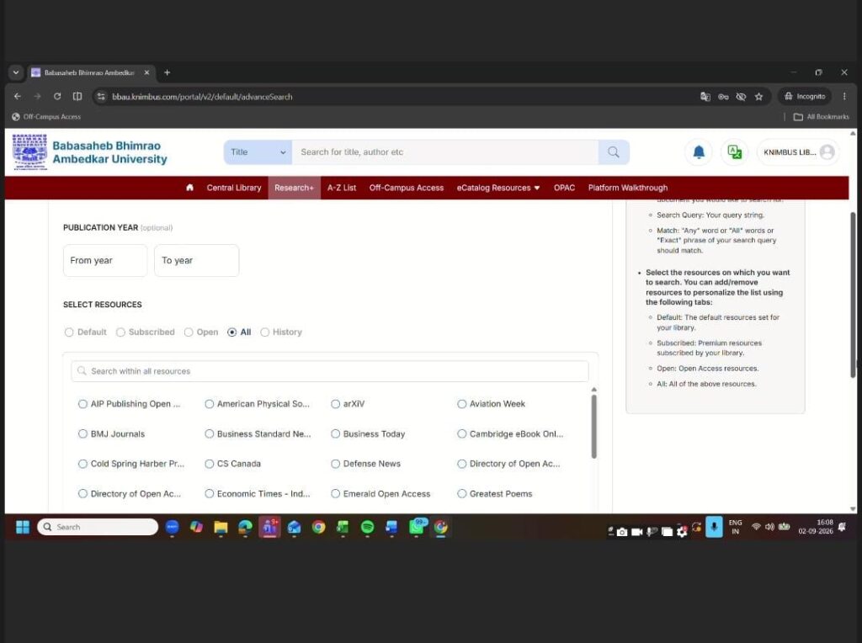Click the Incognito profile button
The width and height of the screenshot is (862, 643).
(805, 96)
